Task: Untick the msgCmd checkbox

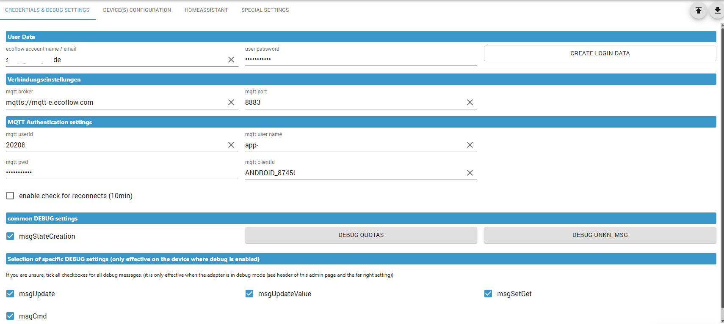Action: [10, 316]
